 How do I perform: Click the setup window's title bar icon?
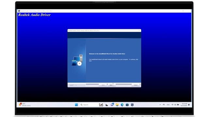[19, 11]
